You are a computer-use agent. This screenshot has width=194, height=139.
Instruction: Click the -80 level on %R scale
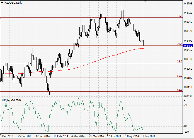[185, 126]
